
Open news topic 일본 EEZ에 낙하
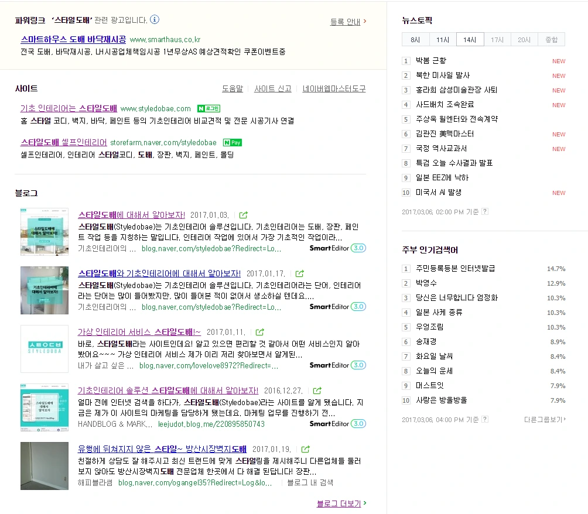tap(442, 178)
